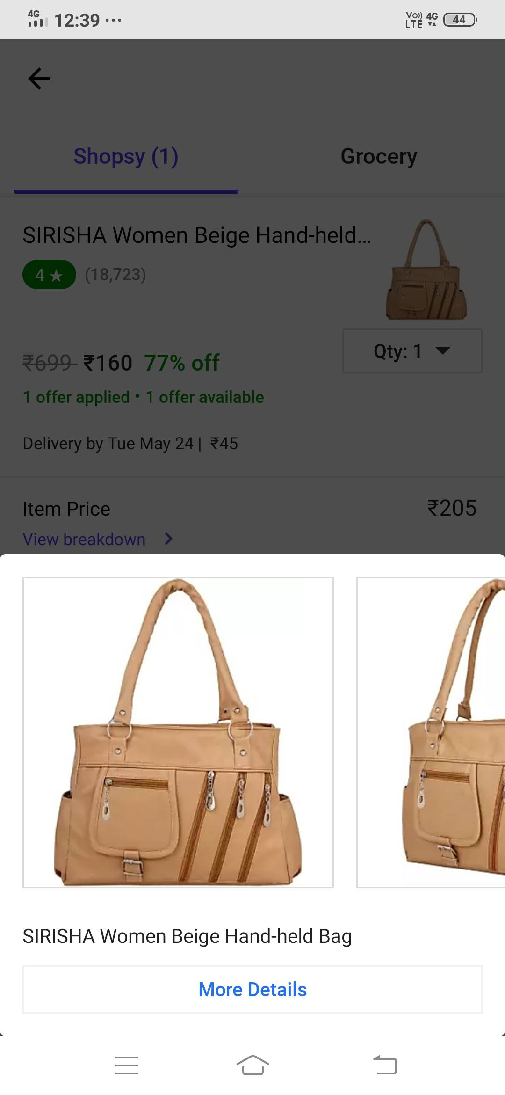Tap the back arrow icon
Image resolution: width=505 pixels, height=1095 pixels.
coord(39,78)
